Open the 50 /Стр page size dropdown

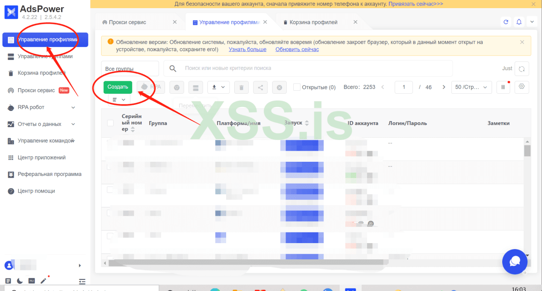coord(471,87)
